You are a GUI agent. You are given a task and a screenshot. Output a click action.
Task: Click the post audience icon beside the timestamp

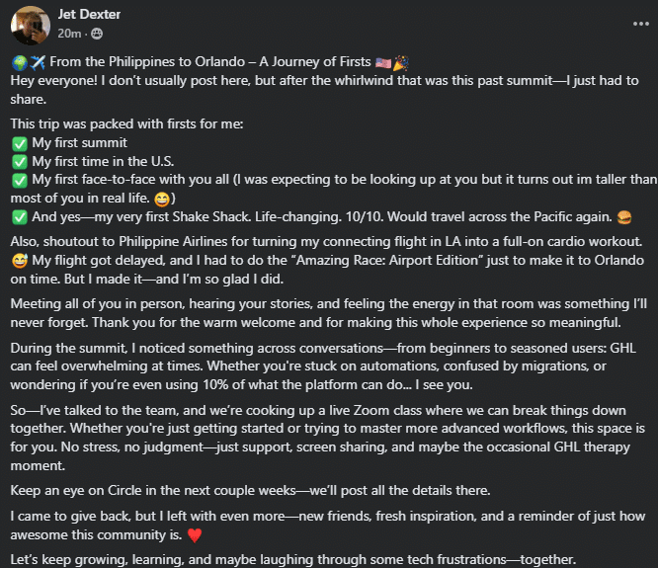pos(97,34)
